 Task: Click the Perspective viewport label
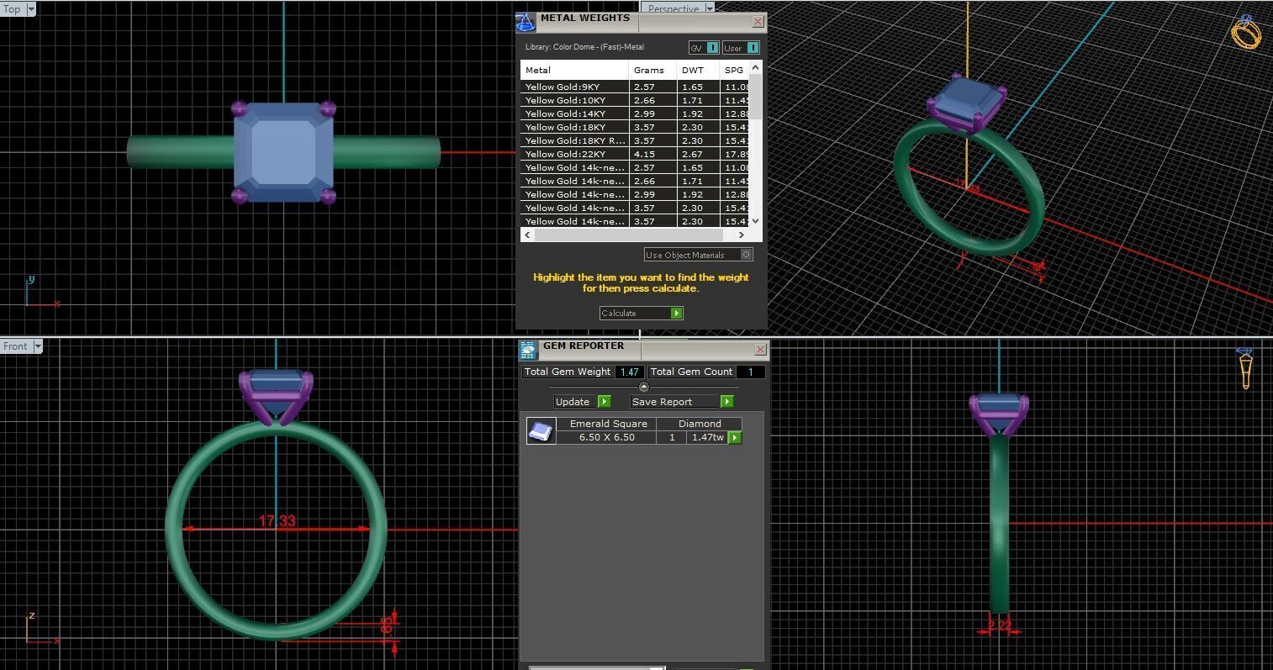point(673,8)
